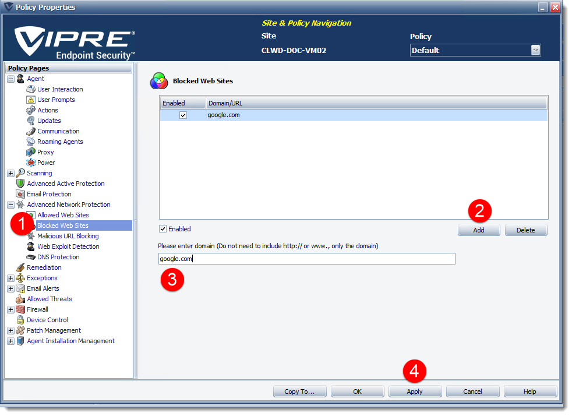Viewport: 572px width, 416px height.
Task: Click the Advanced Active Protection label
Action: pyautogui.click(x=66, y=184)
